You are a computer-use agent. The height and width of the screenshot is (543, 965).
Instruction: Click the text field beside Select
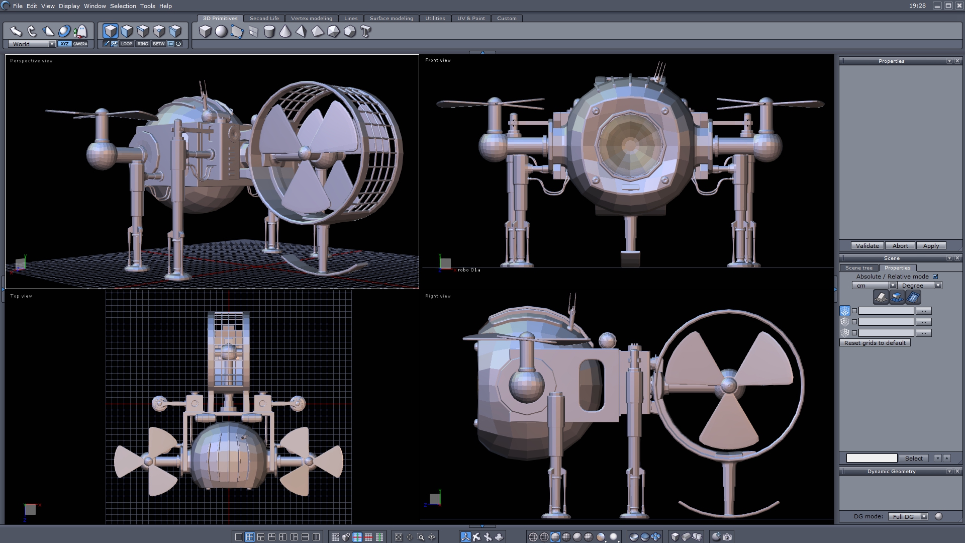tap(872, 458)
